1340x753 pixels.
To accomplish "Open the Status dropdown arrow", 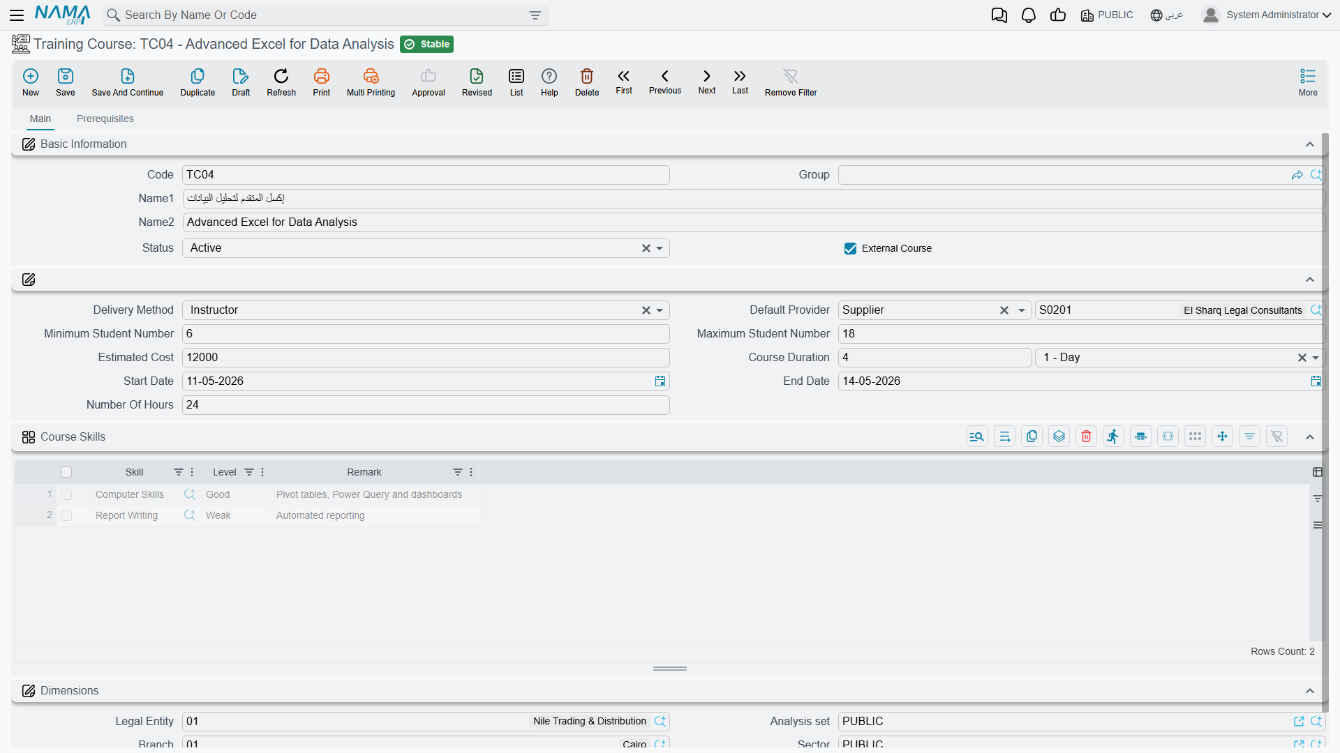I will (x=660, y=248).
